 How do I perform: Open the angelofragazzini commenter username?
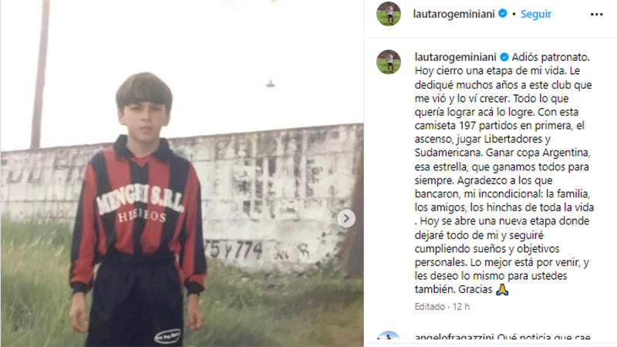pos(454,337)
